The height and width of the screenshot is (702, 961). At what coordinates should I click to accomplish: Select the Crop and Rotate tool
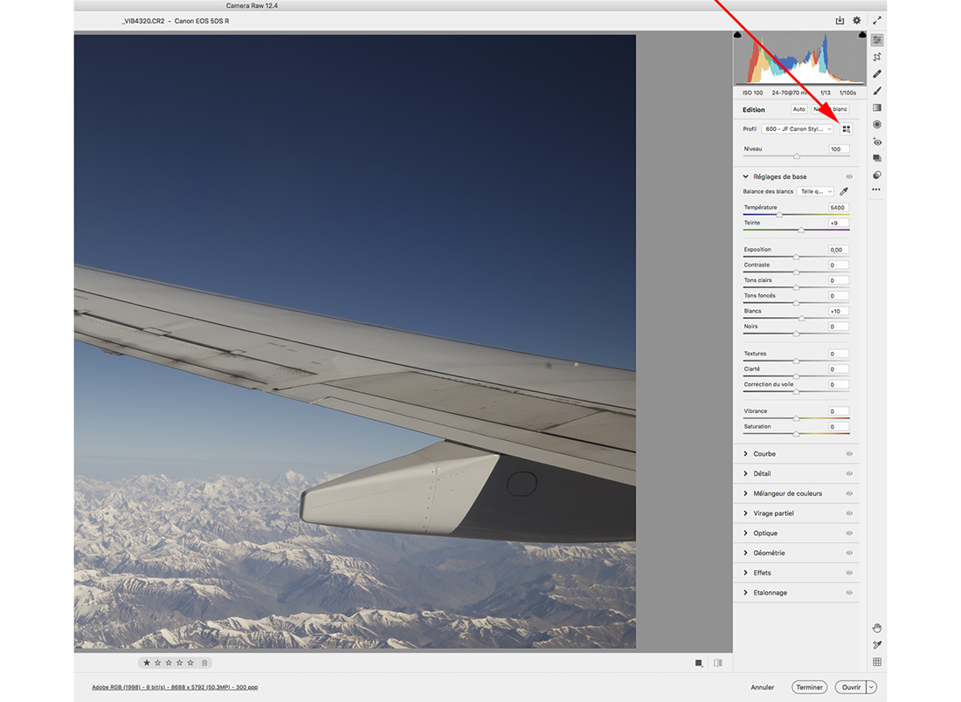click(877, 57)
